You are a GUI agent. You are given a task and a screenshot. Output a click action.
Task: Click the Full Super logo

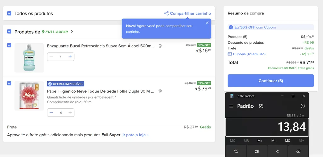click(x=55, y=32)
